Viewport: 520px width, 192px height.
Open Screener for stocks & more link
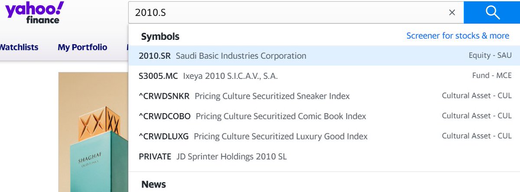458,36
